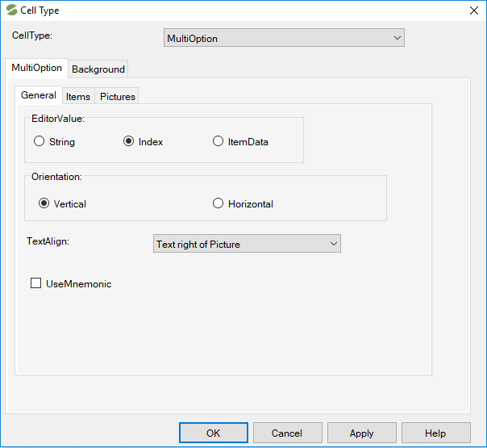Click the Cancel button

click(x=287, y=433)
